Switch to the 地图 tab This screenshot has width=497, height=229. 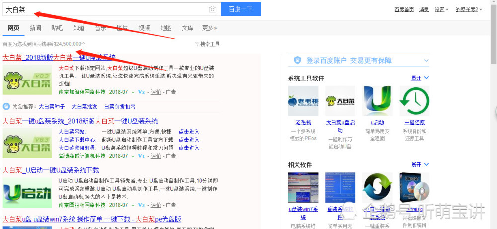coord(166,28)
